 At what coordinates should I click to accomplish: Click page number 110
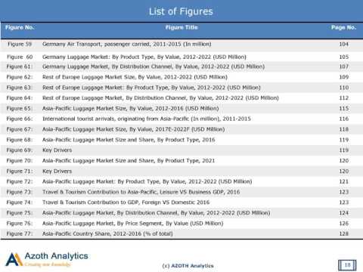pos(344,88)
